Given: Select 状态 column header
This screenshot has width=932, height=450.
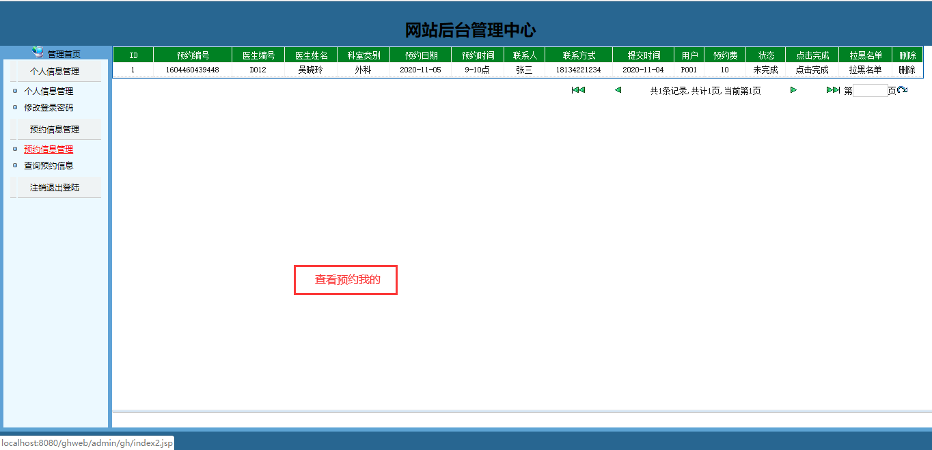Looking at the screenshot, I should coord(766,55).
